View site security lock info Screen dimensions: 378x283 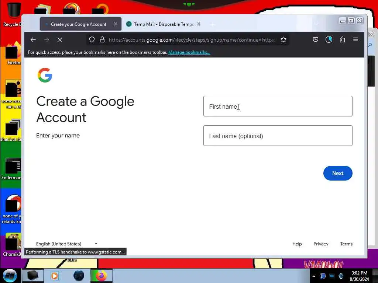pyautogui.click(x=102, y=40)
